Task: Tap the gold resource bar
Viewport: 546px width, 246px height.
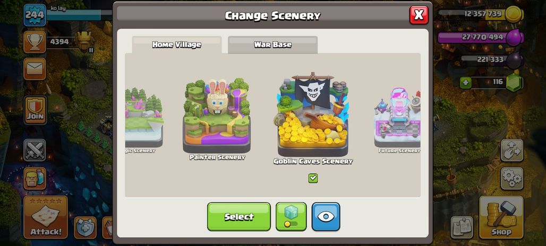Action: point(481,14)
